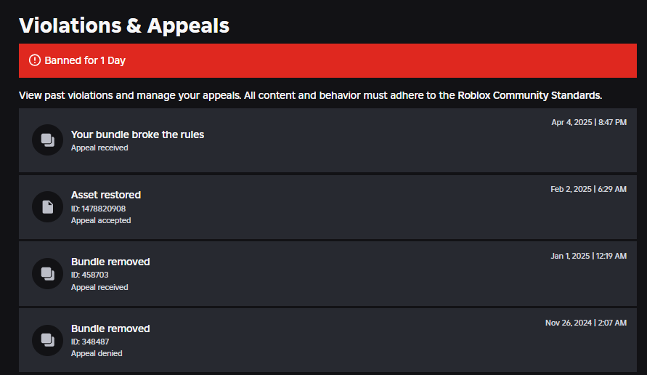Viewport: 647px width, 375px height.
Task: Click the 'Appeal received' status under the bundle rules entry
Action: 99,148
